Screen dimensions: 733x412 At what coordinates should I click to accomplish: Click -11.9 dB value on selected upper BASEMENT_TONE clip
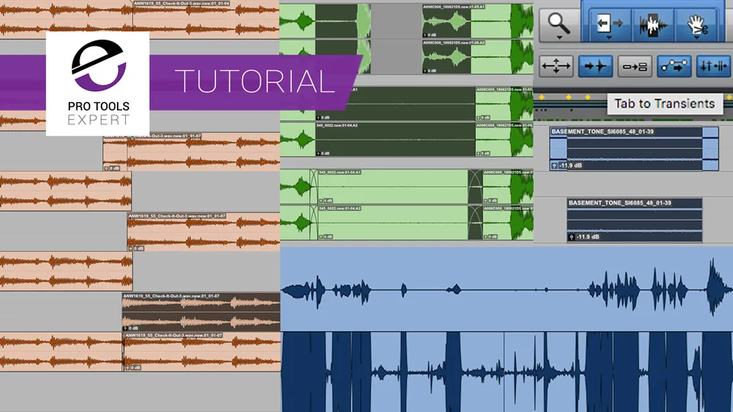571,166
